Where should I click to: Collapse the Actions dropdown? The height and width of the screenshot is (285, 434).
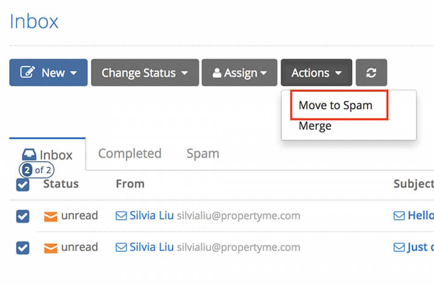pyautogui.click(x=316, y=72)
